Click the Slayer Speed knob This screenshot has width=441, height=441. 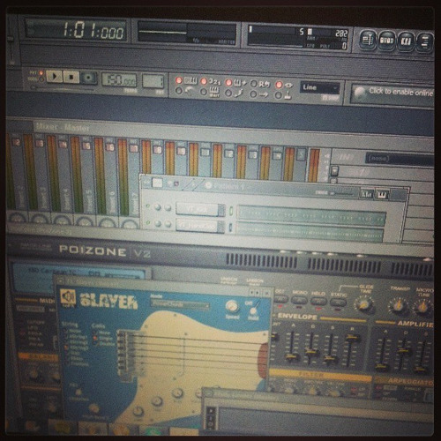click(232, 306)
